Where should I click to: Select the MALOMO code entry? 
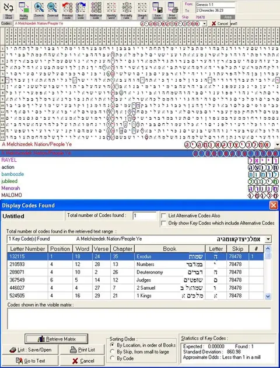click(x=139, y=195)
